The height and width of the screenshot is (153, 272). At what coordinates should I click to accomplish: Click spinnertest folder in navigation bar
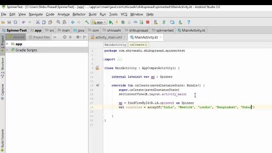coord(163,30)
